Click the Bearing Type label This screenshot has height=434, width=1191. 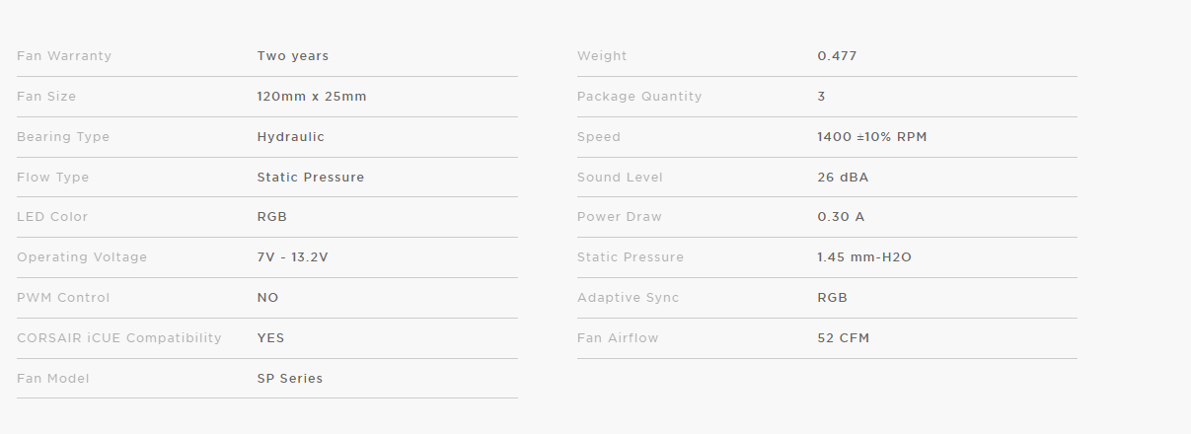(63, 137)
